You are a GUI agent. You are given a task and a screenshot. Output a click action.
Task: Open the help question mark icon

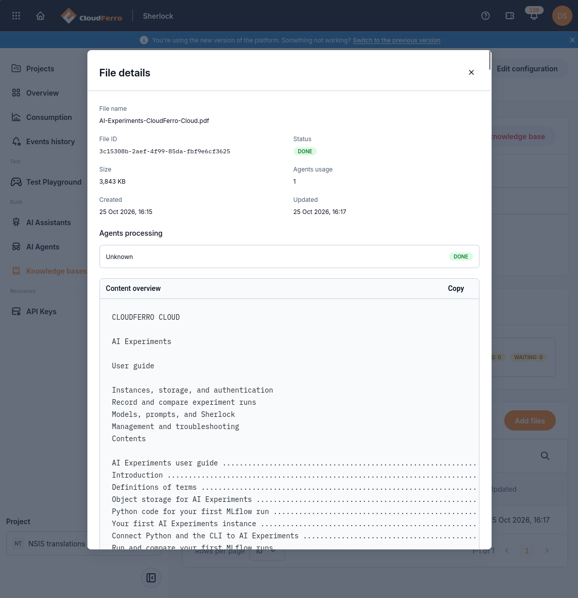pyautogui.click(x=486, y=16)
